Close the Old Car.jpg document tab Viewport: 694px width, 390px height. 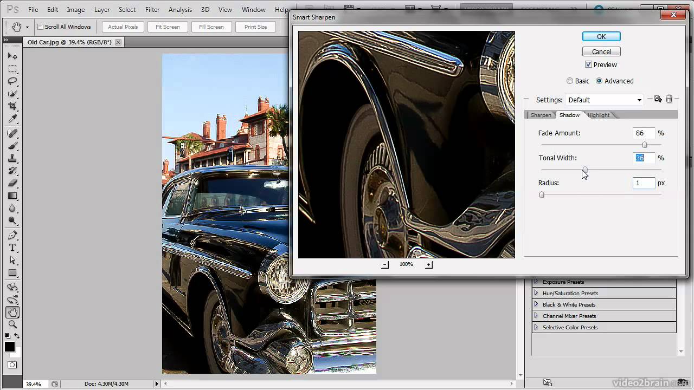[x=118, y=42]
